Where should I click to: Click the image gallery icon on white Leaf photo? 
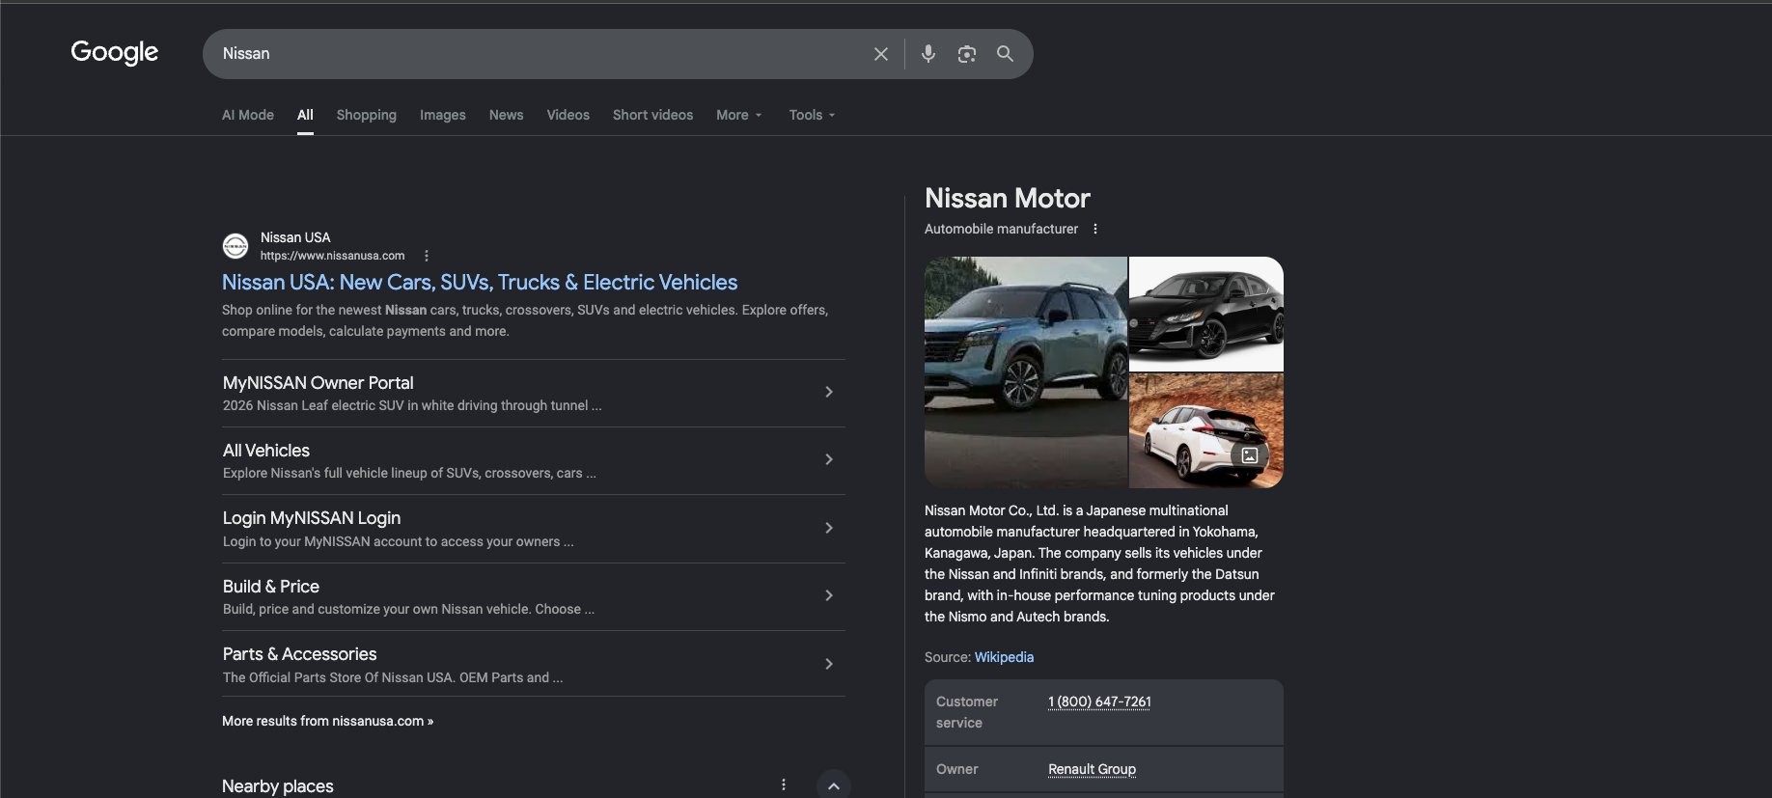pyautogui.click(x=1249, y=454)
